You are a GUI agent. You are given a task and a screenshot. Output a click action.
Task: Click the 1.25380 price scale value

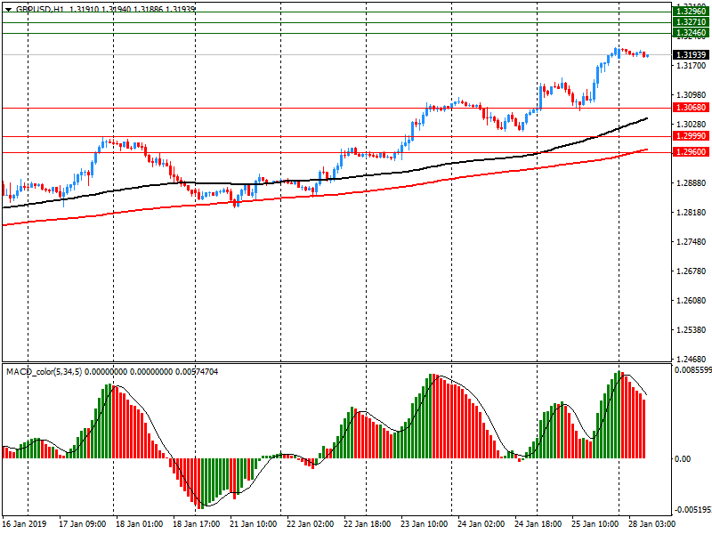[692, 330]
